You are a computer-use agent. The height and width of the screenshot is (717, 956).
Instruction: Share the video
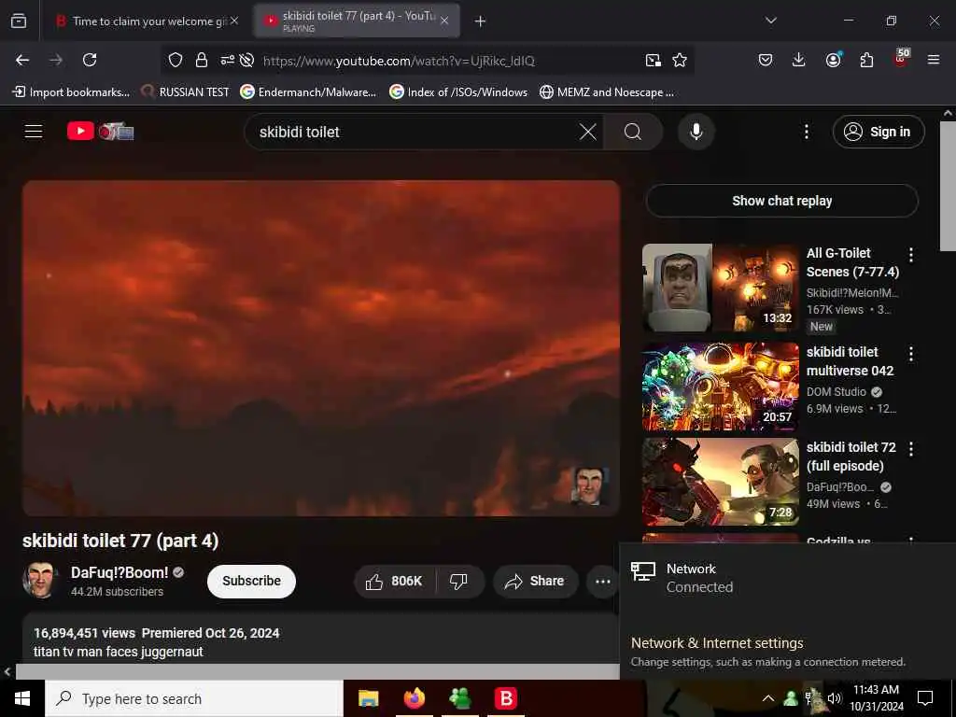(x=534, y=581)
